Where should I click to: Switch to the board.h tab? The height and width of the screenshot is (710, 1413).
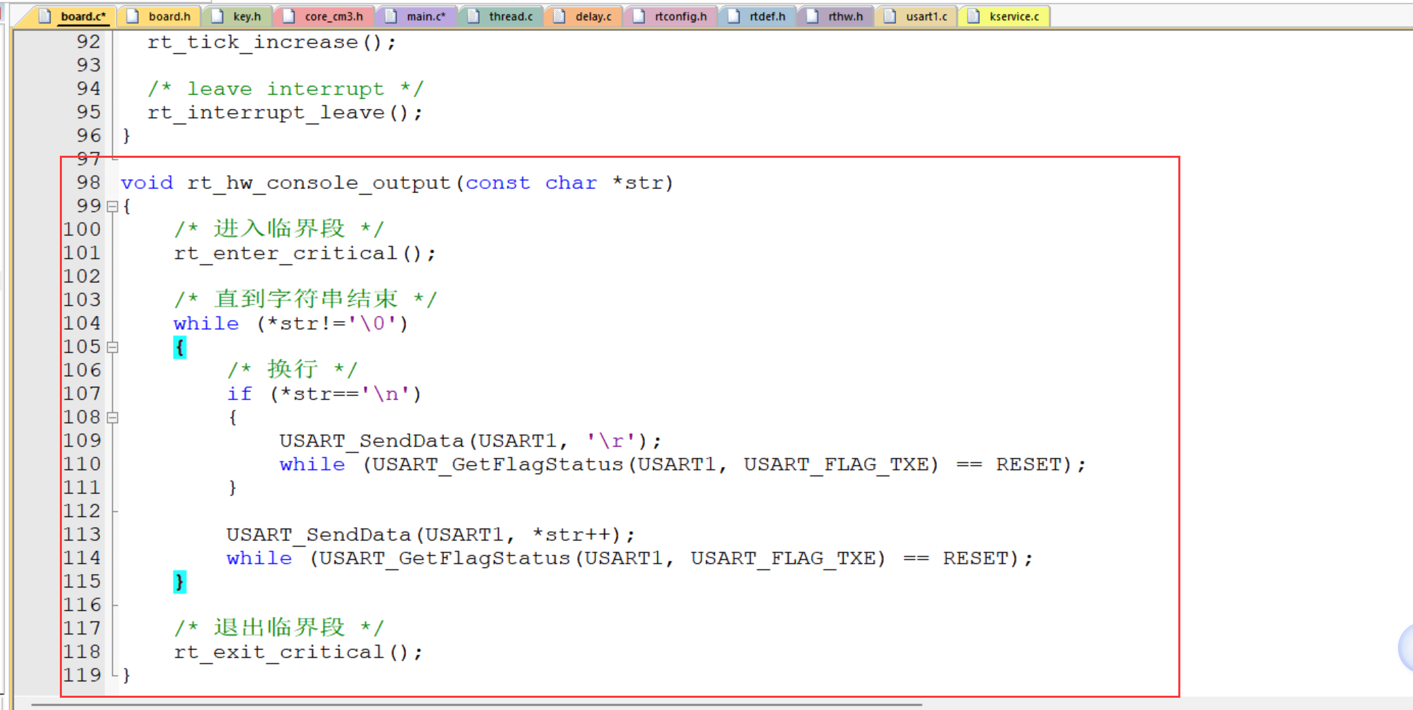(x=159, y=16)
